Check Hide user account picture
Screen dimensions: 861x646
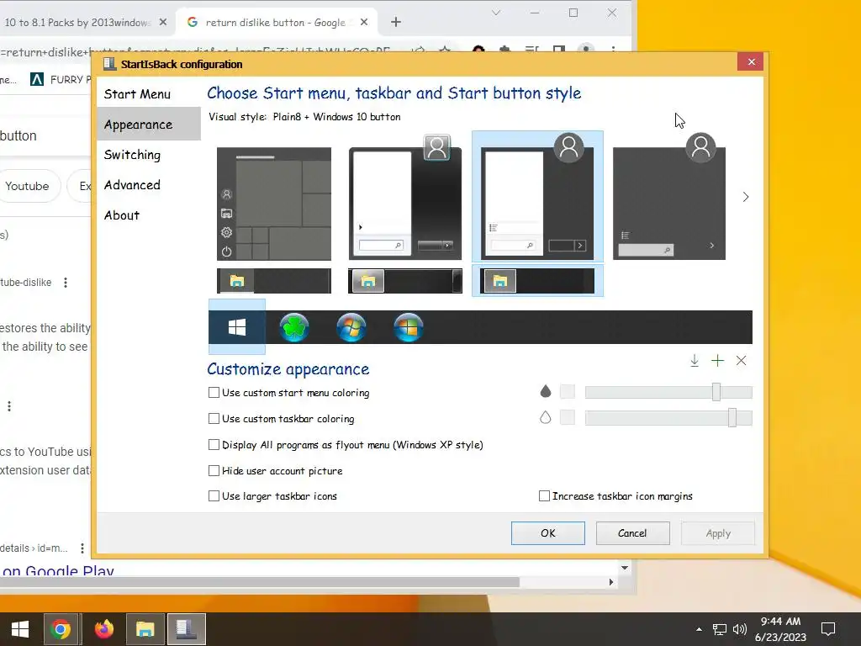pos(214,471)
